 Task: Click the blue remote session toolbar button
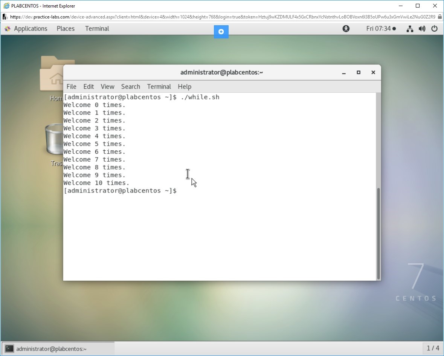221,32
